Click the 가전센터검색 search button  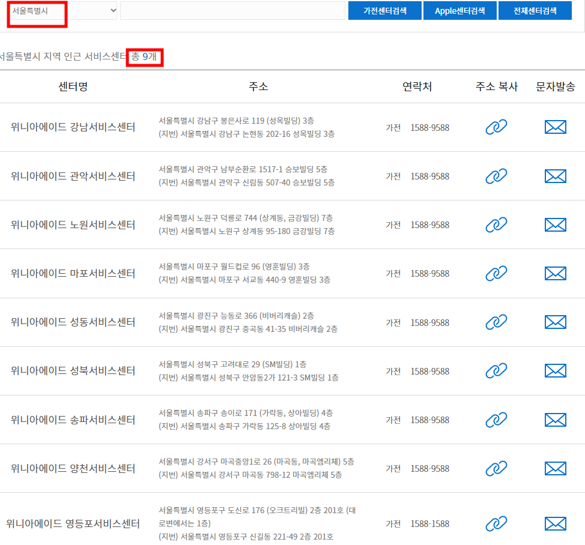[x=384, y=10]
